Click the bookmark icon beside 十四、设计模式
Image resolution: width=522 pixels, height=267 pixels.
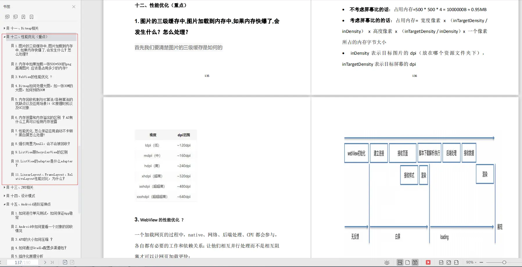coord(8,196)
